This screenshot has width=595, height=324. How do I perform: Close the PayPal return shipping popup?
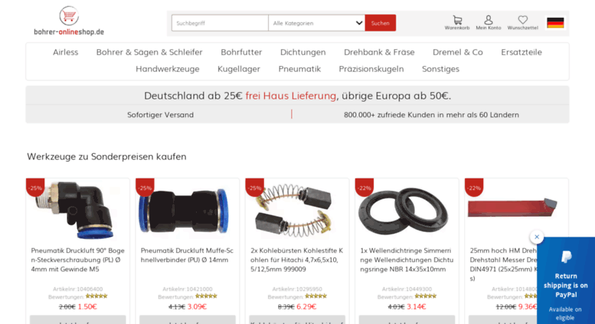[x=537, y=237]
